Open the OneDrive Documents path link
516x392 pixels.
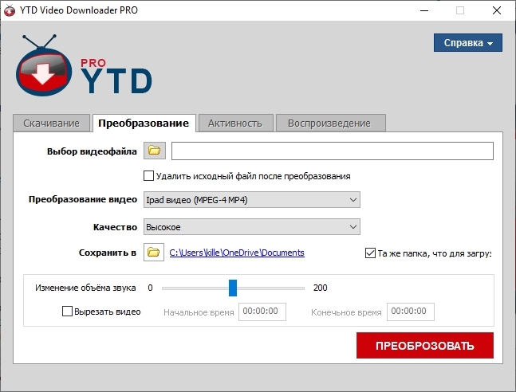[x=237, y=253]
